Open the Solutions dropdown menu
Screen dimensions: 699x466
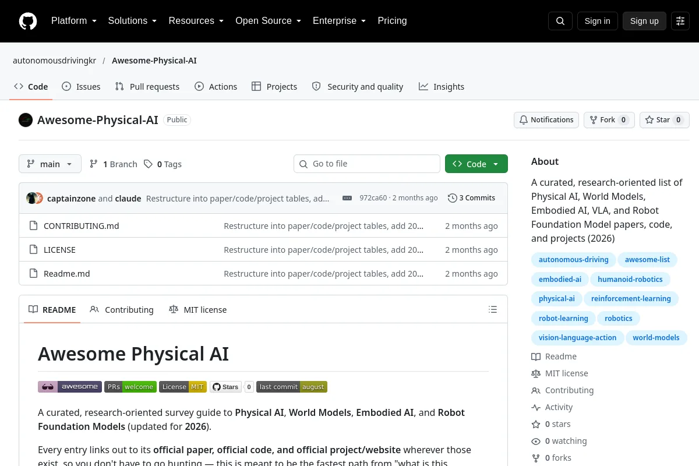click(132, 21)
